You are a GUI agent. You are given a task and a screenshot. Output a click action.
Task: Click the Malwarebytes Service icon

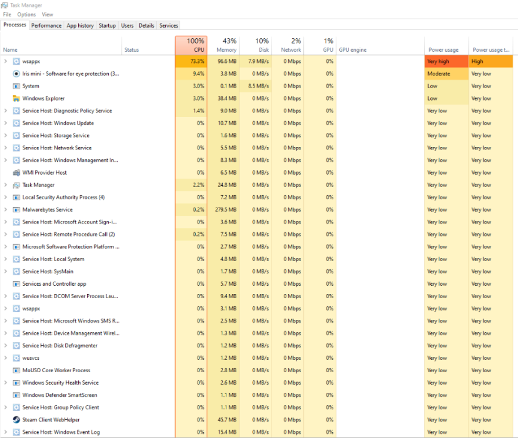pyautogui.click(x=16, y=210)
